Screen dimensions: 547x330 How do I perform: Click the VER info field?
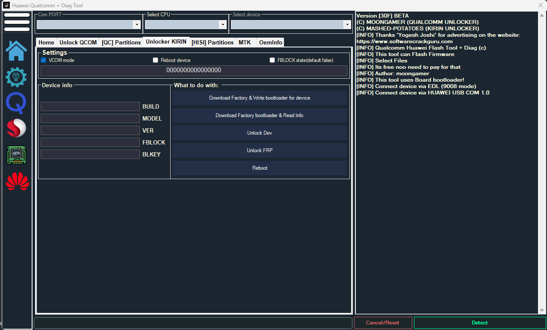[x=90, y=130]
